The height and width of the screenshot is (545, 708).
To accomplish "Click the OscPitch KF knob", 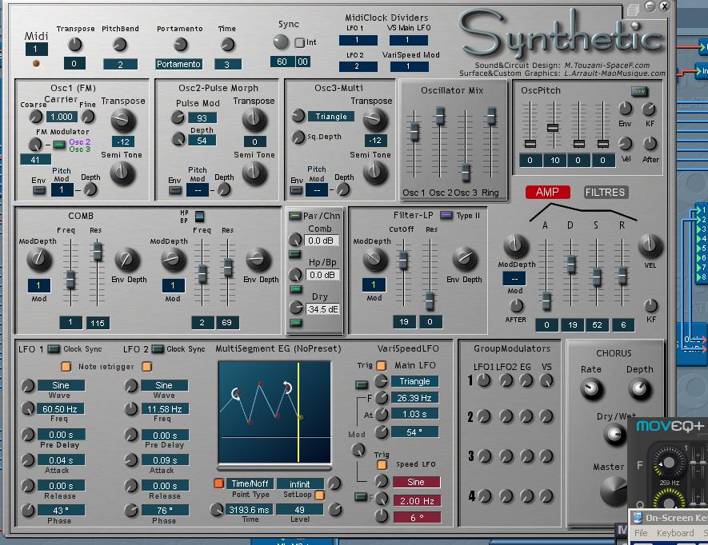I will click(649, 109).
